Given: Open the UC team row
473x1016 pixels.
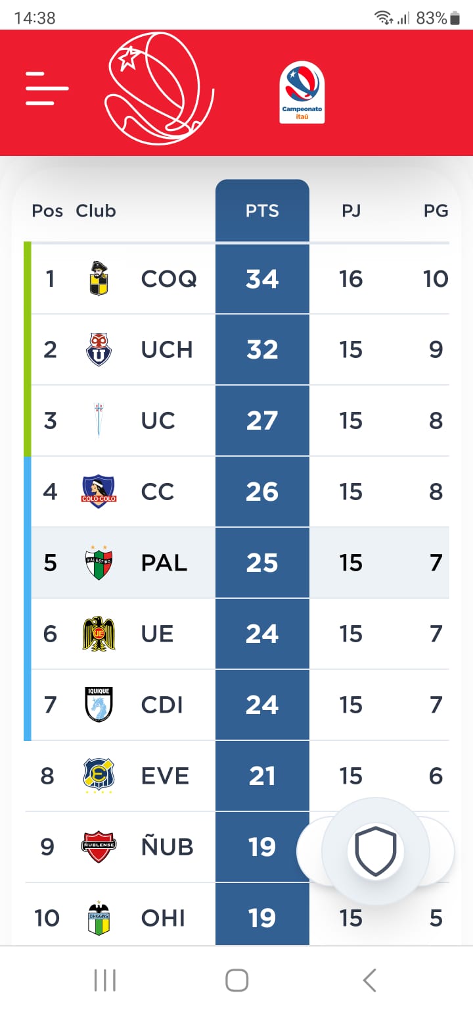Looking at the screenshot, I should tap(236, 420).
